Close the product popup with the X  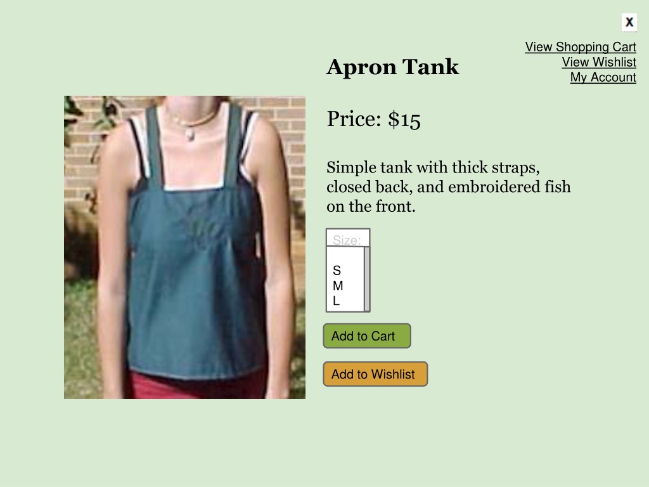(x=629, y=22)
